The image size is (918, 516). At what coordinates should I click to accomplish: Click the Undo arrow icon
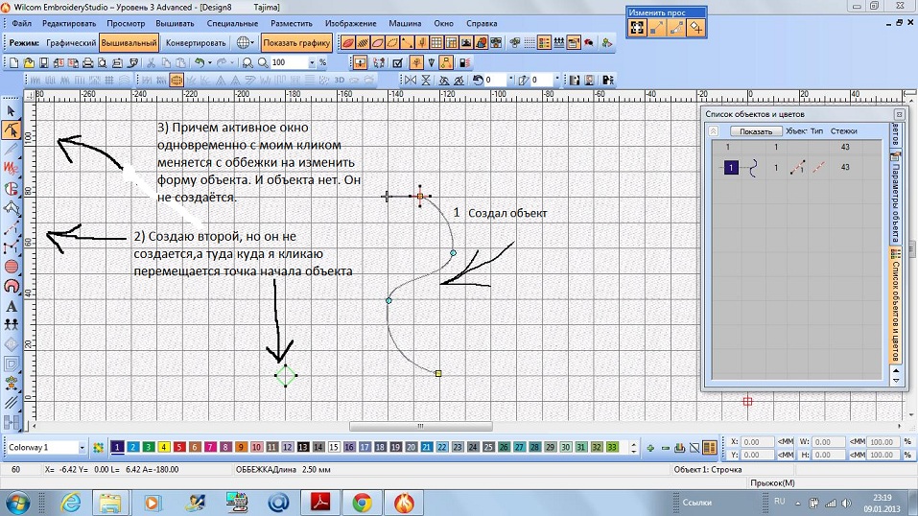[200, 62]
